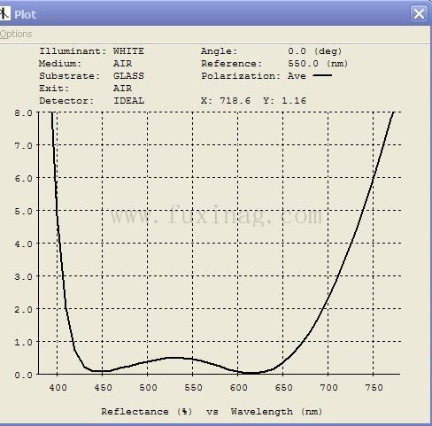Image resolution: width=432 pixels, height=426 pixels.
Task: Click the 1.0 y-axis tick label
Action: (24, 342)
